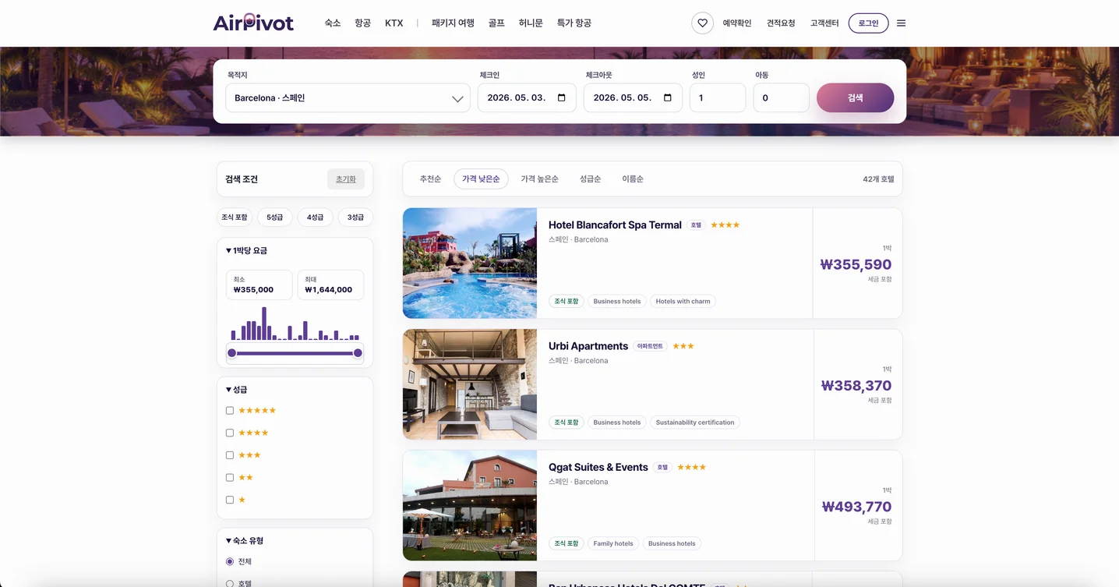Collapse the 성급 filter section
This screenshot has height=587, width=1119.
[236, 390]
